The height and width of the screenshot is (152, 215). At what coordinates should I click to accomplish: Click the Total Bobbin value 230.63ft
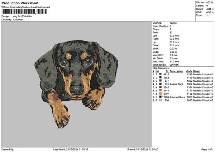coord(174,65)
